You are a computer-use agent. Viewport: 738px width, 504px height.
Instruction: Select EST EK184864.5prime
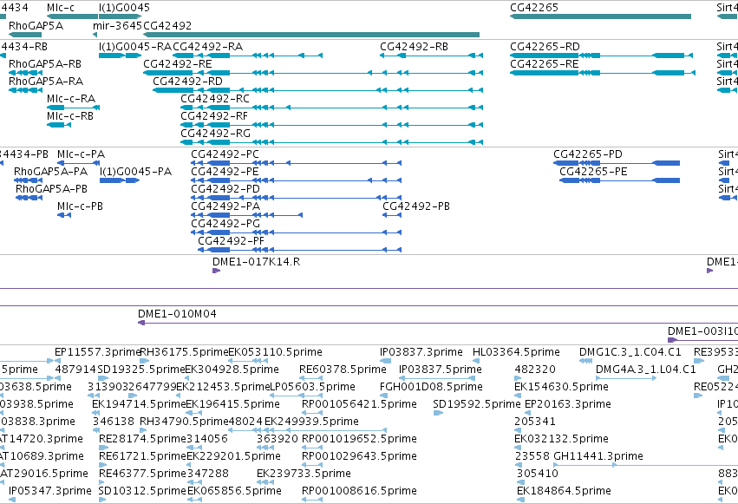pos(564,491)
